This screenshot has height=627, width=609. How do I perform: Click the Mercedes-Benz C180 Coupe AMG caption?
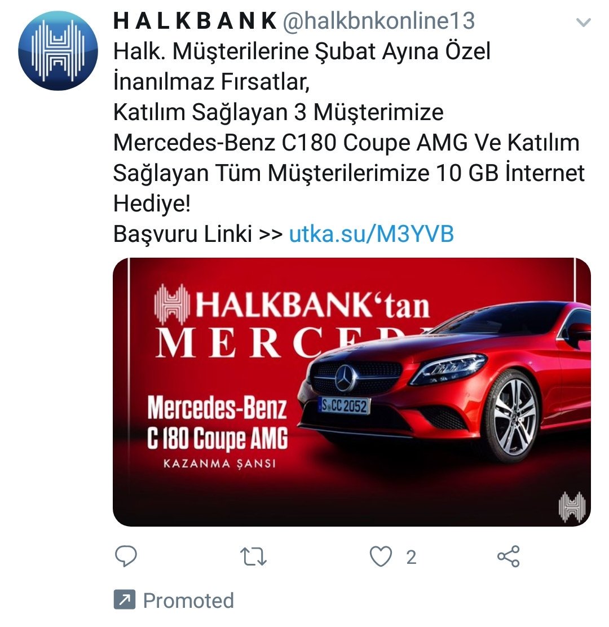pos(217,423)
